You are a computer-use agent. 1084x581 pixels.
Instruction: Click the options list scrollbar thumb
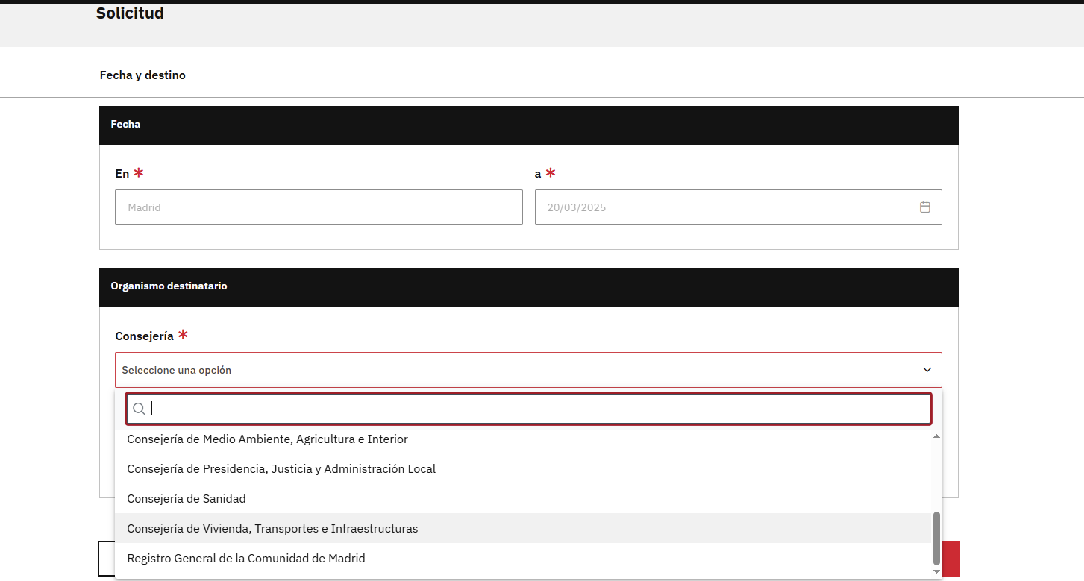[936, 538]
